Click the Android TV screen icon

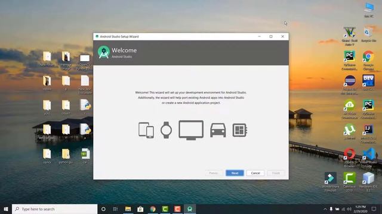(x=191, y=130)
